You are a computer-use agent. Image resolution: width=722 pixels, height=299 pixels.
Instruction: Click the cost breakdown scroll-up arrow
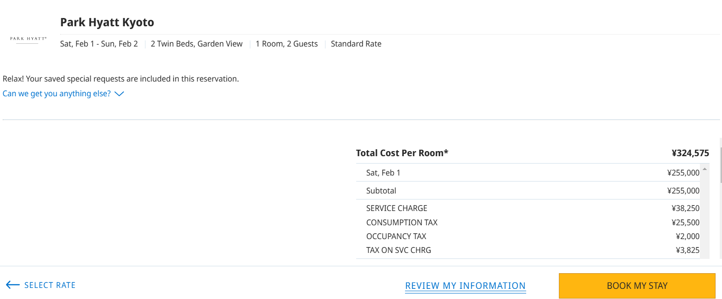tap(704, 169)
